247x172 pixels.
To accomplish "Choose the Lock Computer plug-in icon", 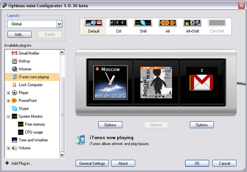I will [14, 85].
